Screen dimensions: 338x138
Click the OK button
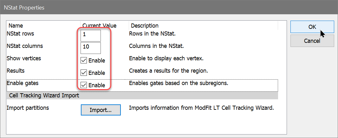[x=312, y=27]
